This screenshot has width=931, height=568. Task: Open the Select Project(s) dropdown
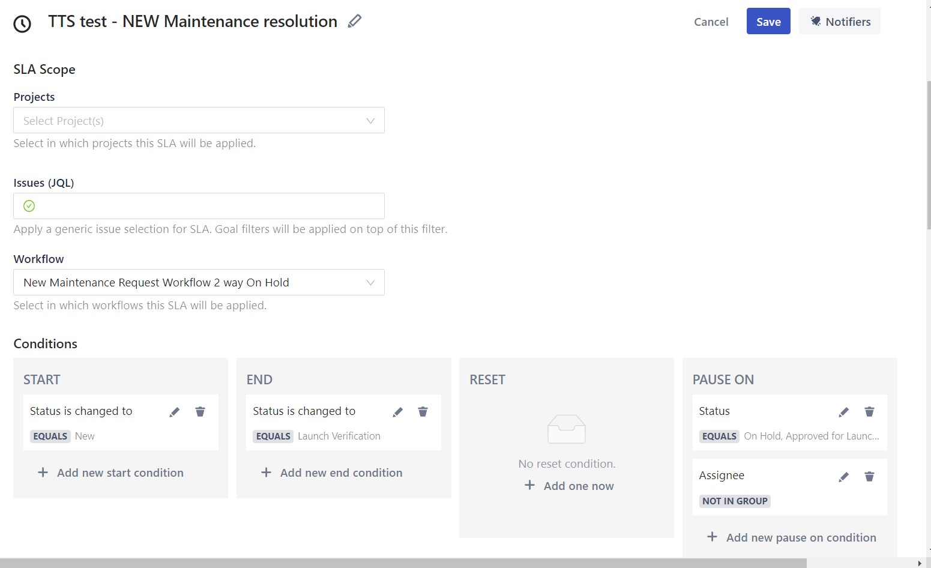pos(199,120)
